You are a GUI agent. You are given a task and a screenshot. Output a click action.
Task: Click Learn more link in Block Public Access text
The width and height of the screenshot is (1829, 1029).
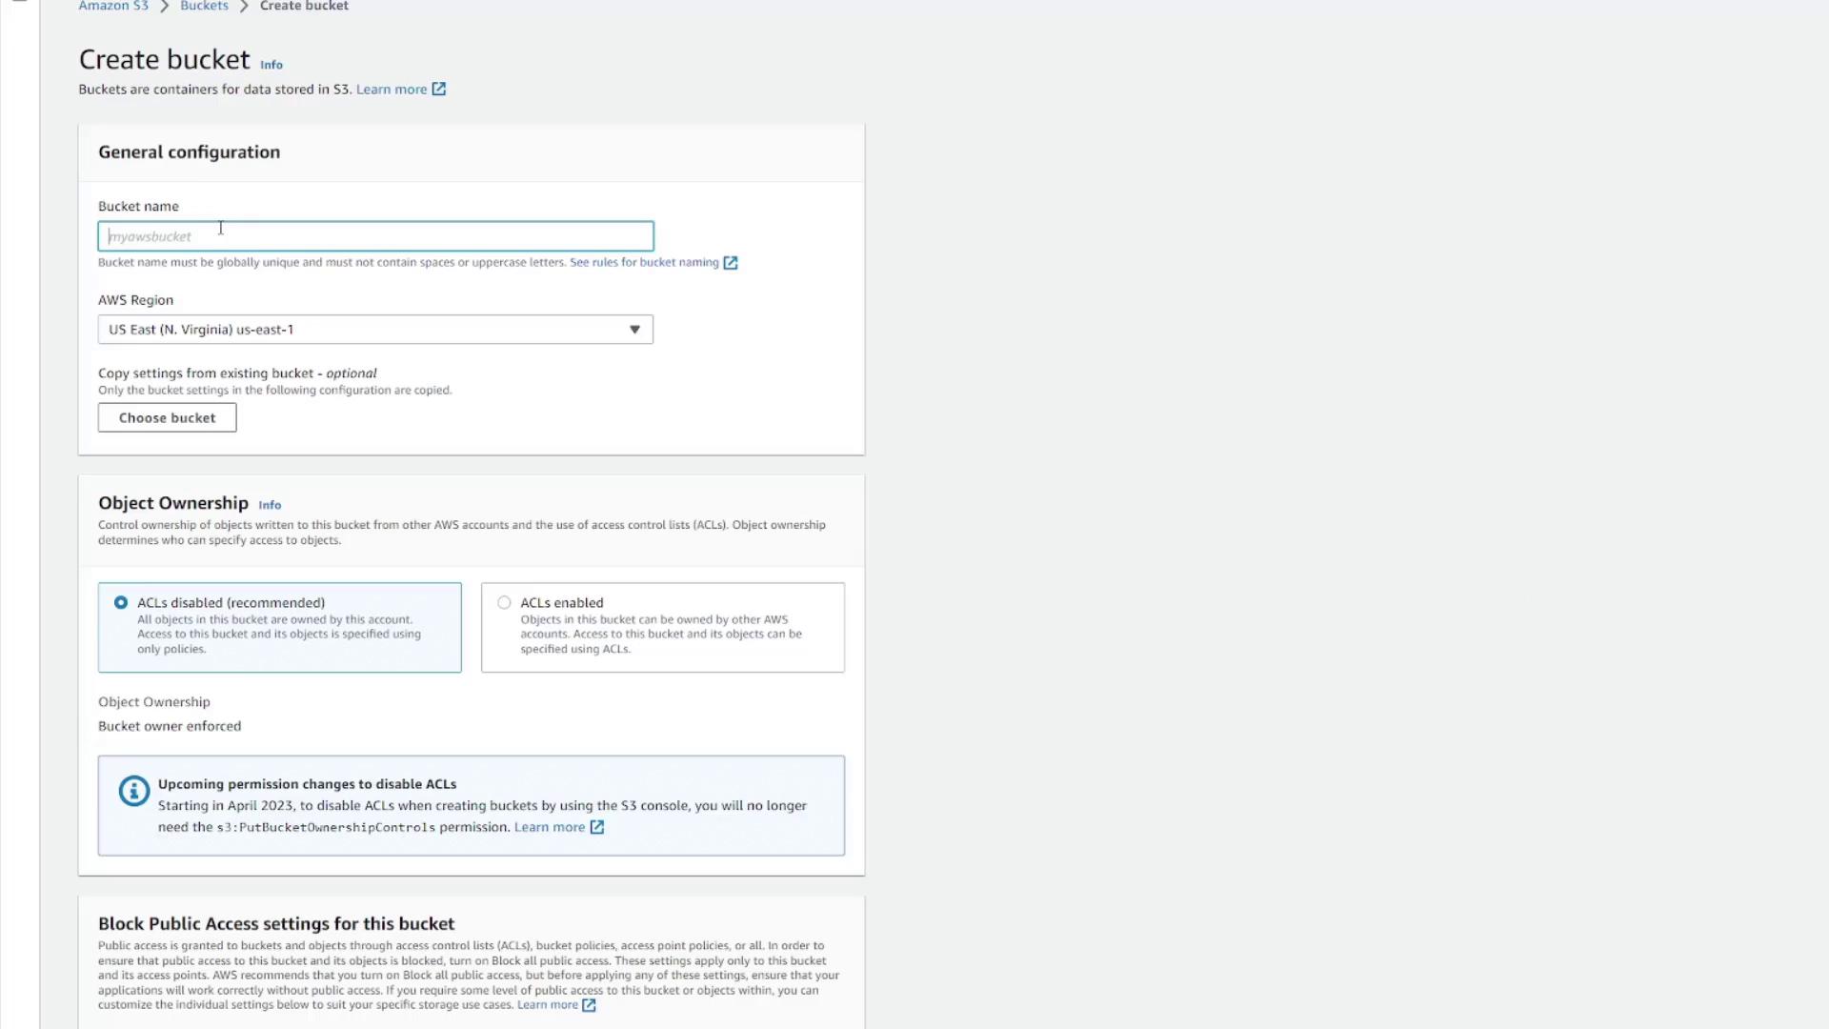(547, 1005)
